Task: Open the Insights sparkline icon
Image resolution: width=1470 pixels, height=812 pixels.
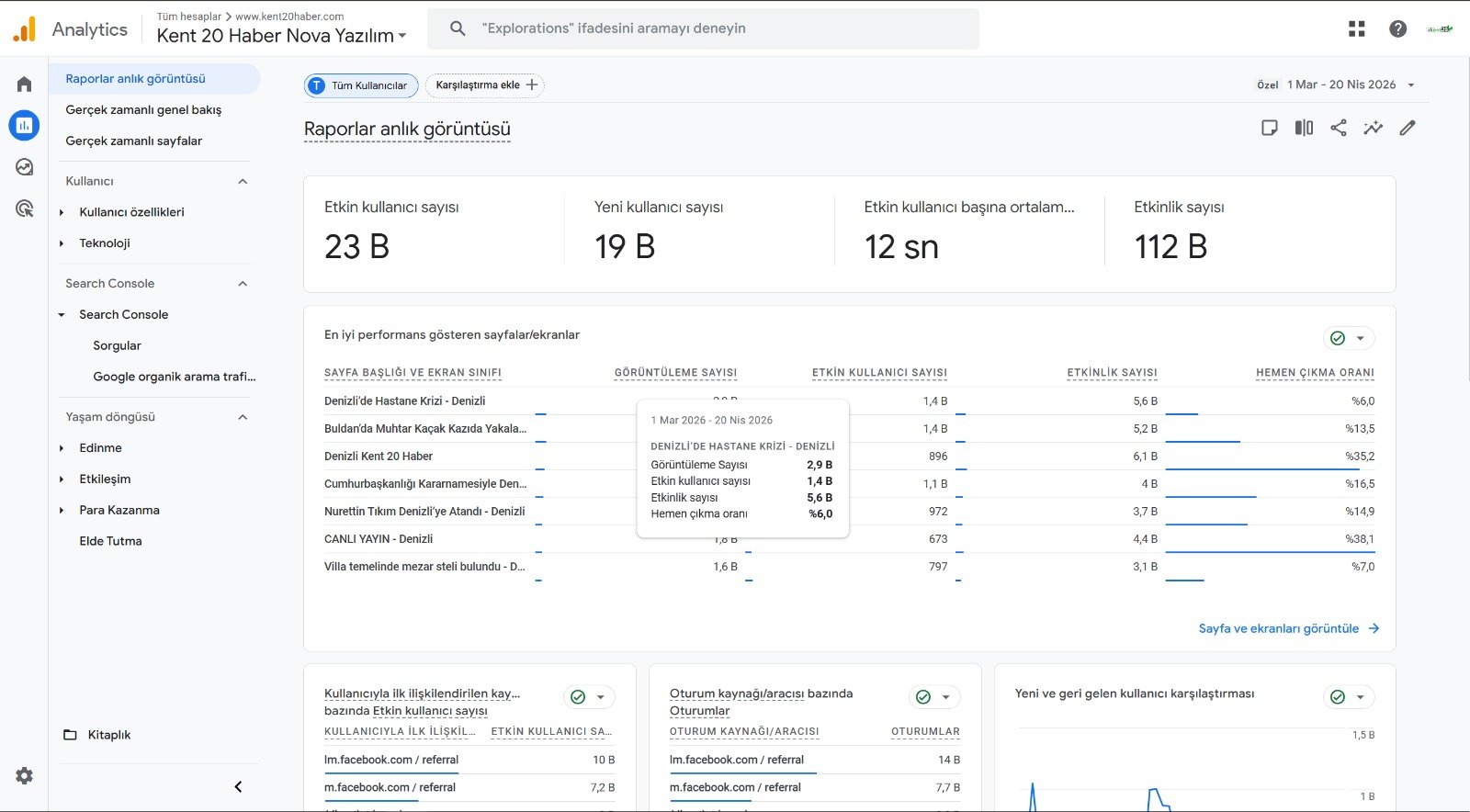Action: click(1373, 128)
